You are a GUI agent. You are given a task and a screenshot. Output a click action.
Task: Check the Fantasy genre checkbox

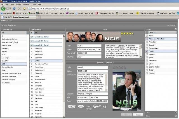pos(147,54)
